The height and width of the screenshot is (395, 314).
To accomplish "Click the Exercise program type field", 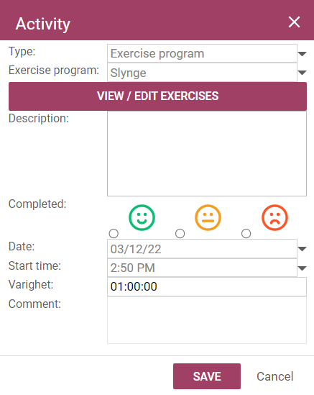I will (202, 53).
